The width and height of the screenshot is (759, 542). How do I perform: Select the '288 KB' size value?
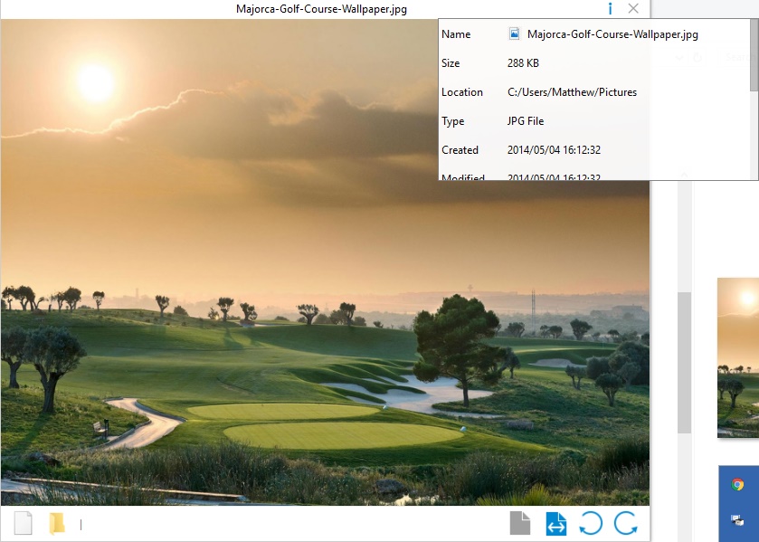point(523,63)
